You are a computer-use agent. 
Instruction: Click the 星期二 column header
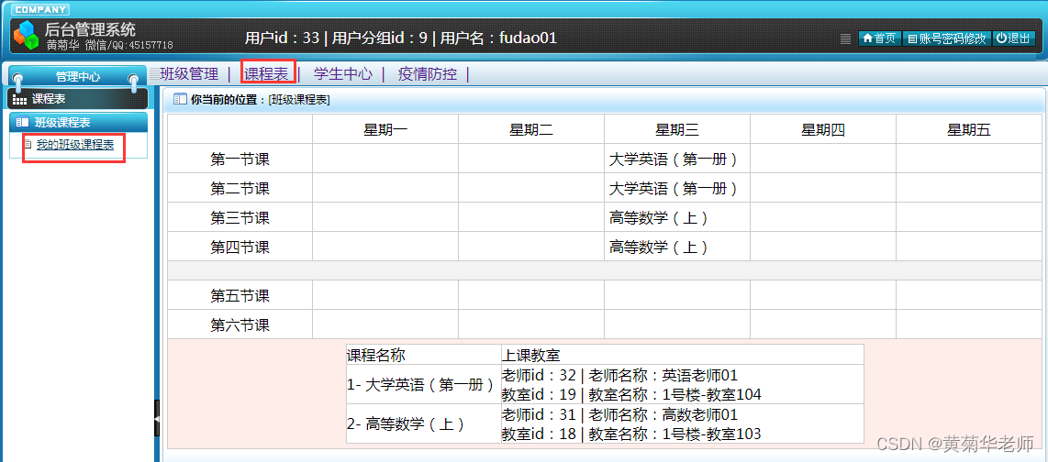click(x=531, y=129)
